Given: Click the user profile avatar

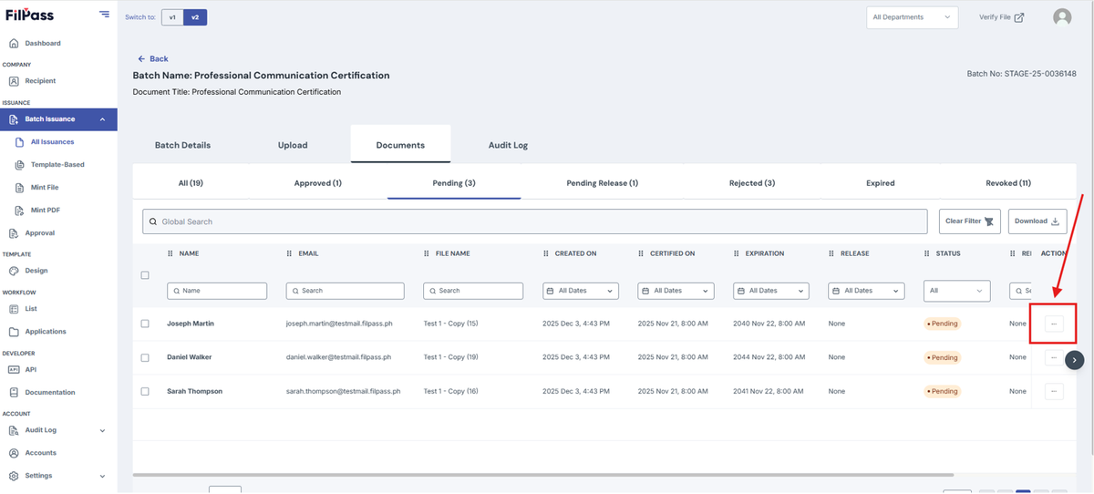Looking at the screenshot, I should (x=1062, y=17).
